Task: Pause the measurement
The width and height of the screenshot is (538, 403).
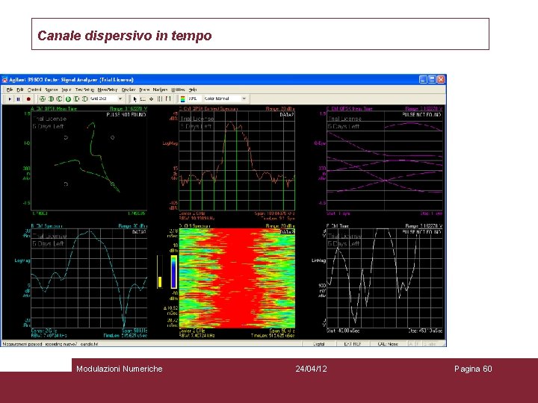Action: 18,99
